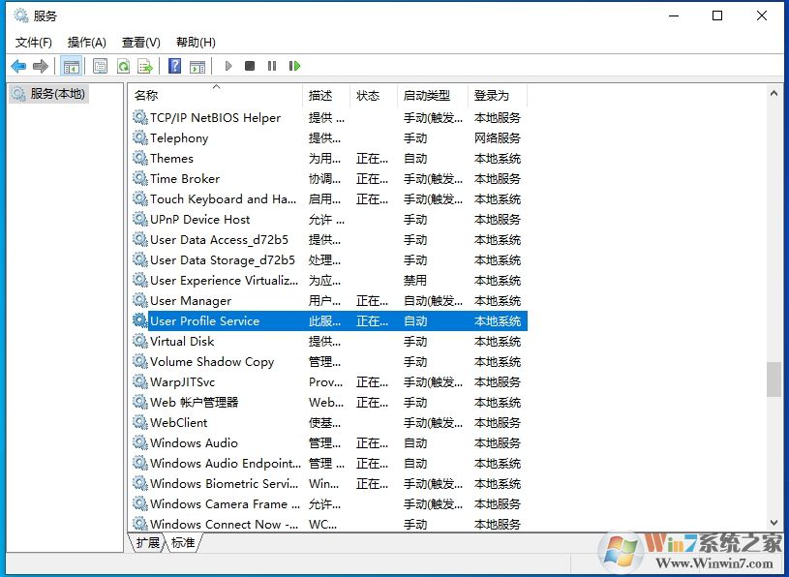Select the Themes service row
The width and height of the screenshot is (789, 577).
(171, 158)
